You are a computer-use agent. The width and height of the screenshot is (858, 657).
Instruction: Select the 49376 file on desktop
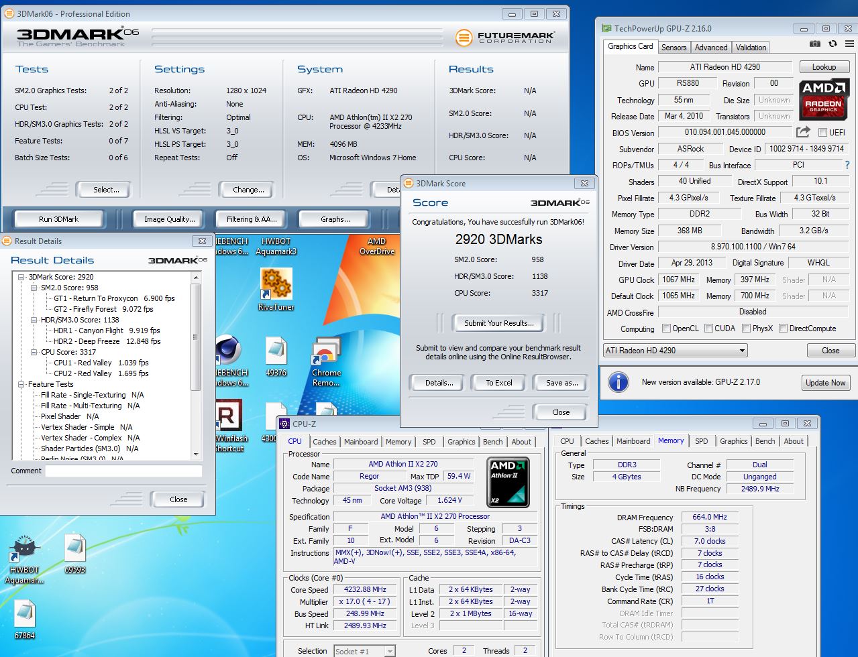[x=276, y=357]
